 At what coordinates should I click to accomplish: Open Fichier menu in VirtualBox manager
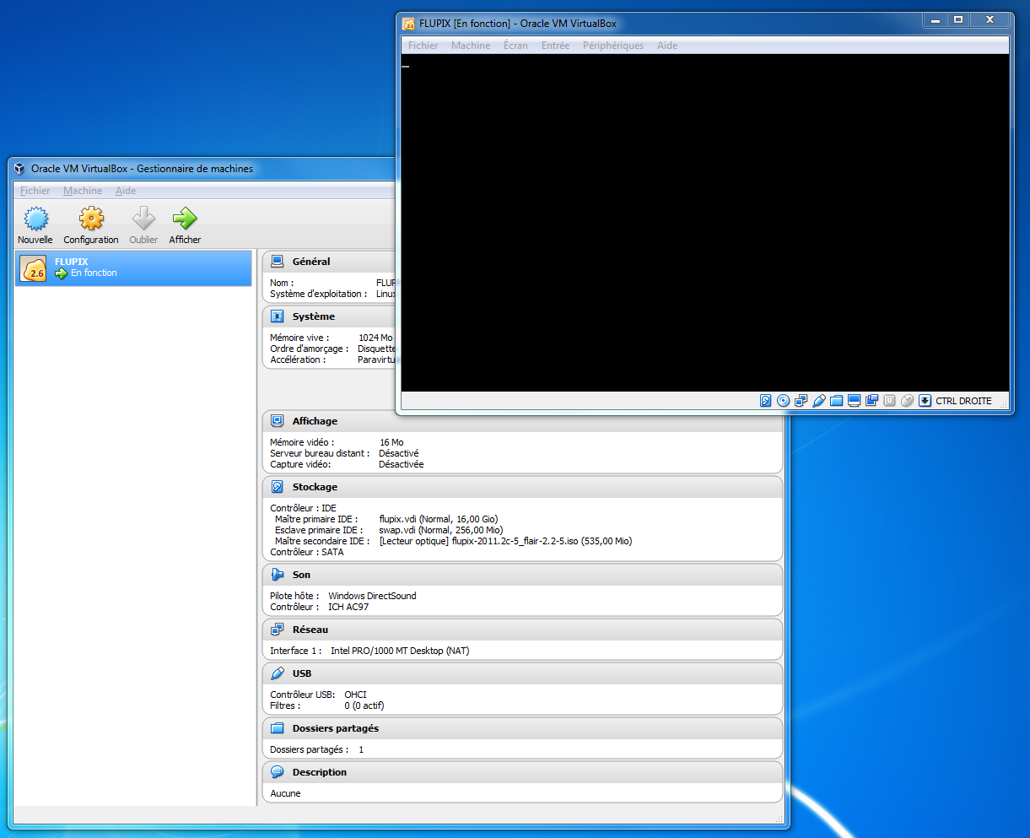pyautogui.click(x=35, y=191)
